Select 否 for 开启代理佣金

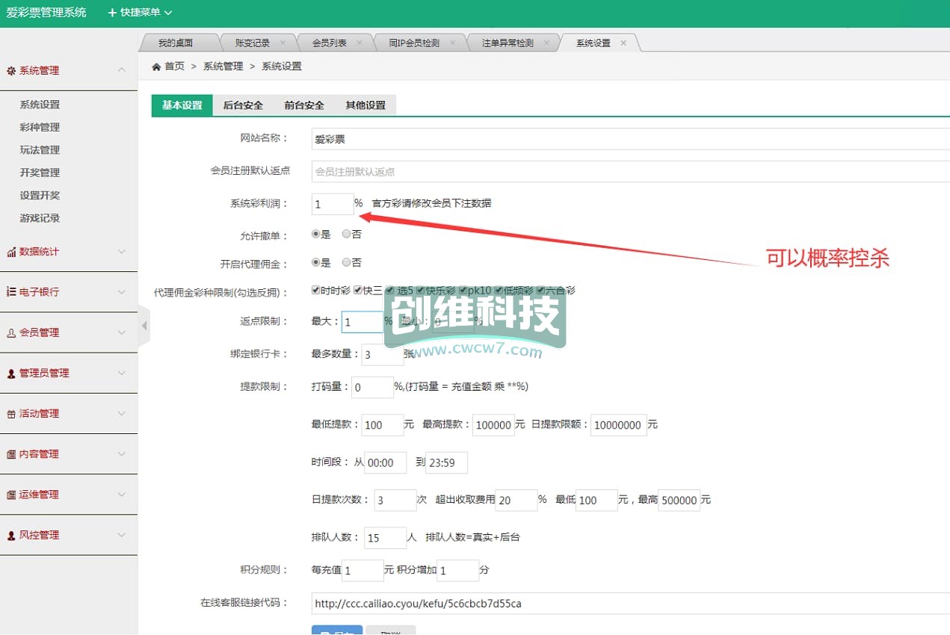(346, 262)
